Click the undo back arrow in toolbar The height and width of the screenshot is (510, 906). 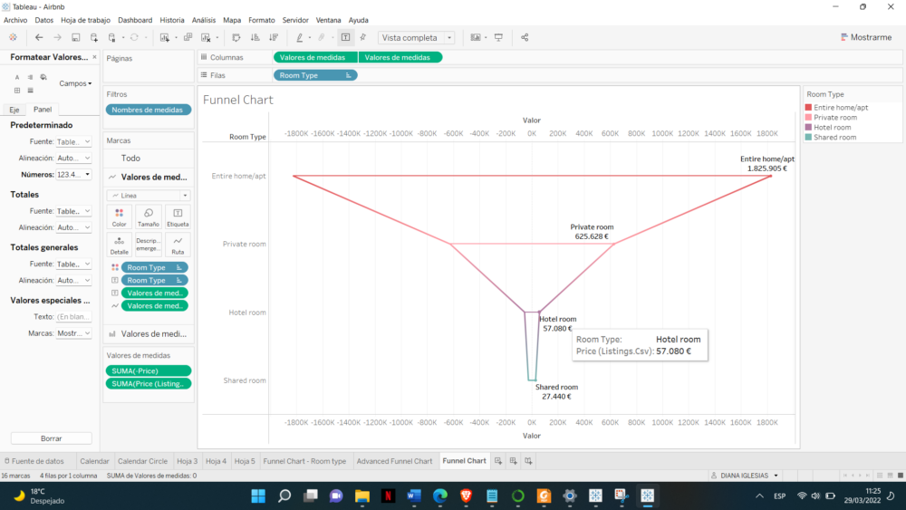(x=39, y=37)
